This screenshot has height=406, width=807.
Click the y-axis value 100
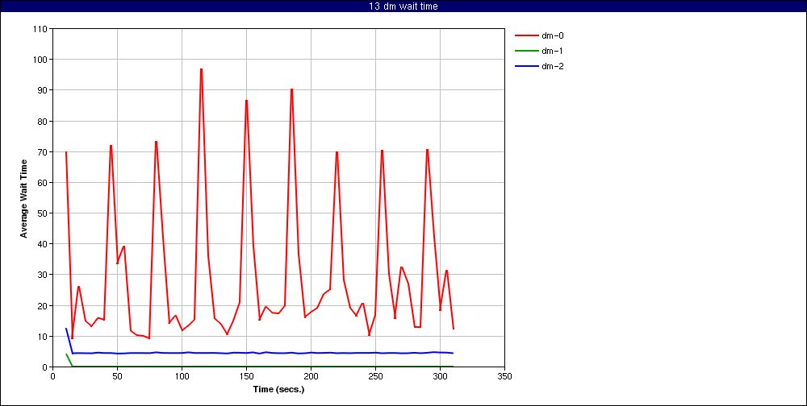(x=41, y=60)
